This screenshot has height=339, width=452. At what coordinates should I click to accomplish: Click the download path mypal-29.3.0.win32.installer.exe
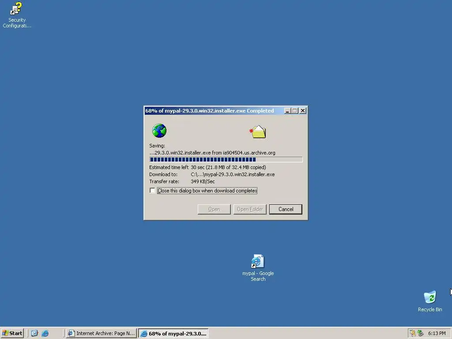tap(233, 174)
